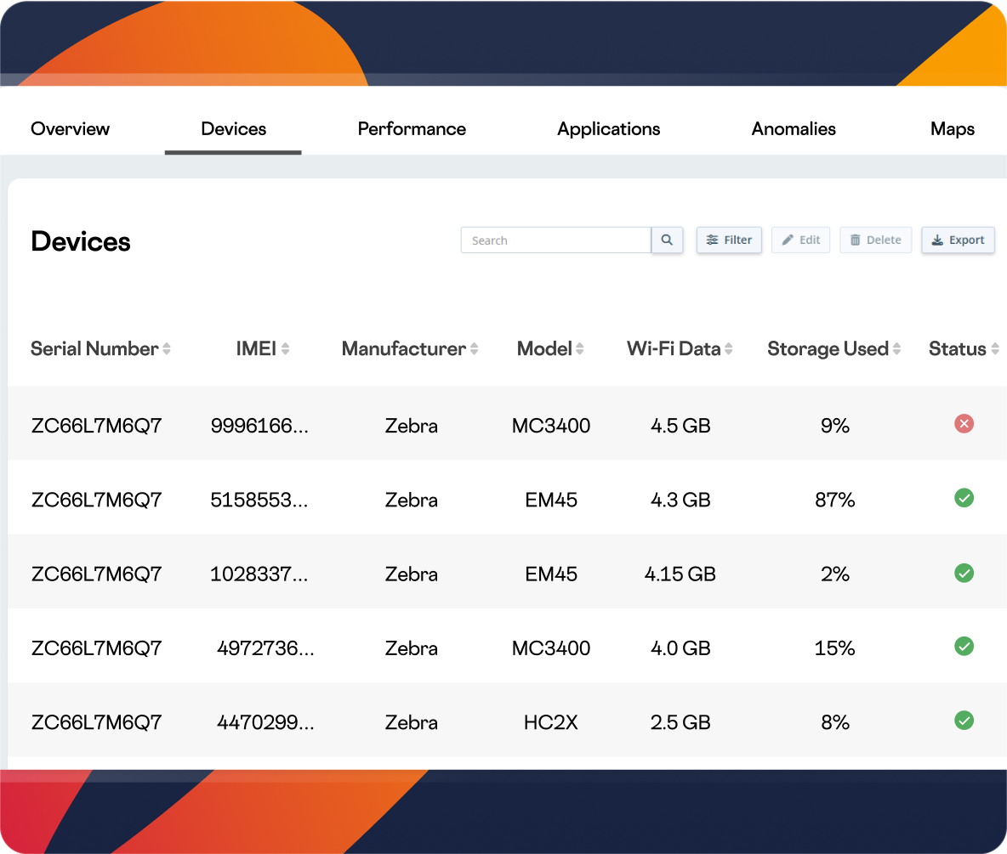The height and width of the screenshot is (854, 1007).
Task: Click the red error status icon for MC3400
Action: (x=964, y=424)
